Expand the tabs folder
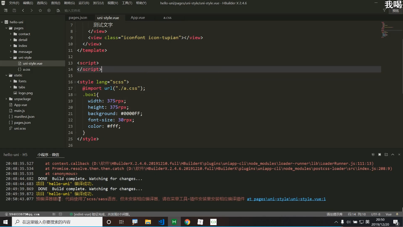Image resolution: width=403 pixels, height=227 pixels. (x=11, y=87)
